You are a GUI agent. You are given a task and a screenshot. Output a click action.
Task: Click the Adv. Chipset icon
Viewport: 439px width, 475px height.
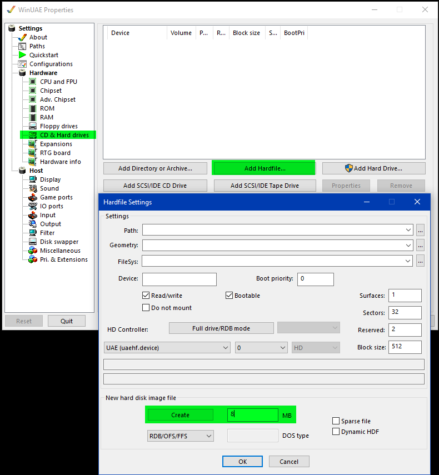pos(33,99)
